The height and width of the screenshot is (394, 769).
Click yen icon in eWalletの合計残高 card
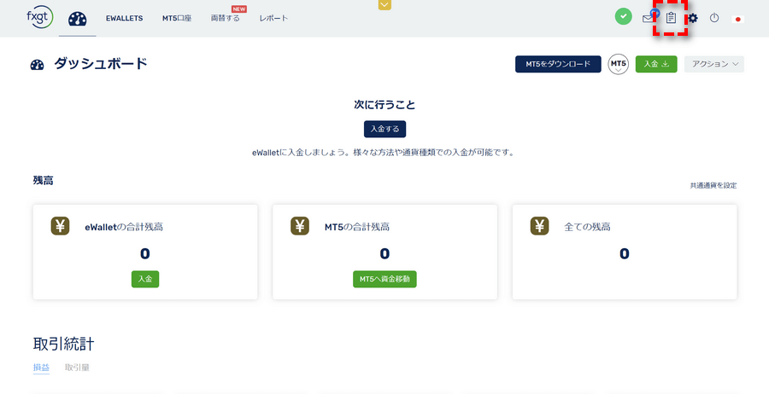(x=61, y=226)
